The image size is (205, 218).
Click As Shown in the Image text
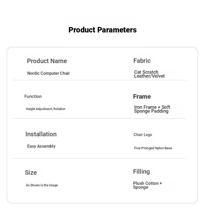[x=42, y=185]
